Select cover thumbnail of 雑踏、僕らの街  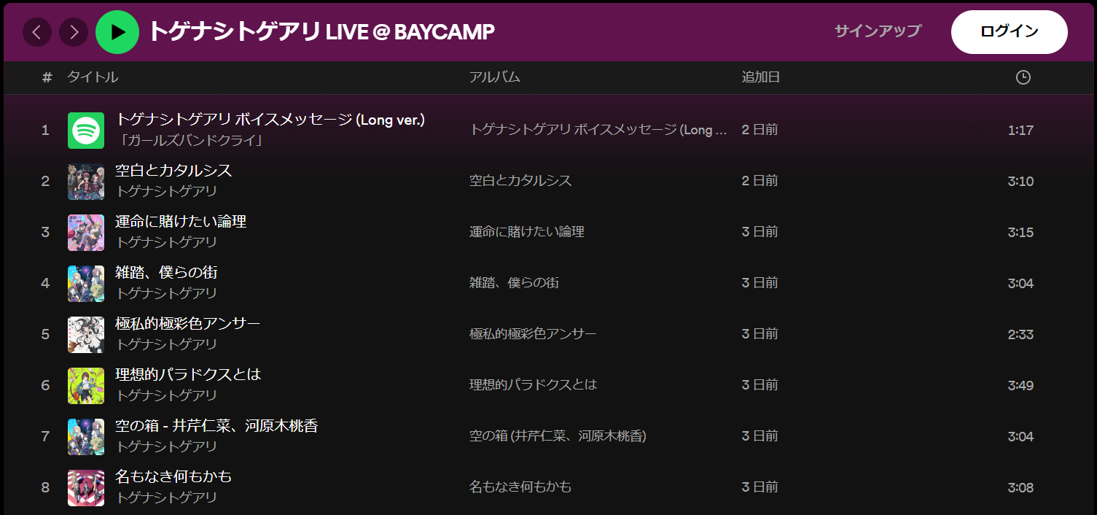pos(86,284)
